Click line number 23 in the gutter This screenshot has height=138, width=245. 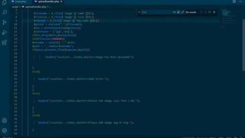tap(15, 72)
